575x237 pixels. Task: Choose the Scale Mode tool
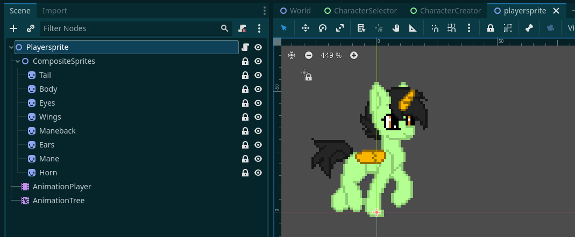[x=340, y=28]
